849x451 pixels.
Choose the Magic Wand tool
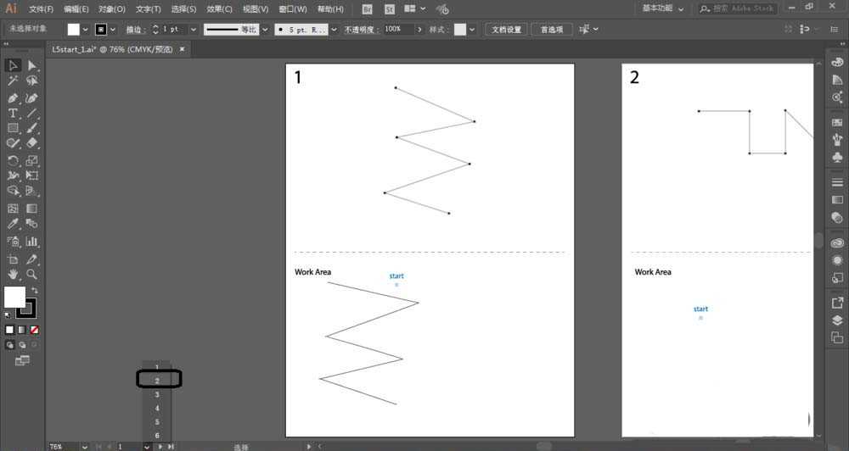coord(13,81)
